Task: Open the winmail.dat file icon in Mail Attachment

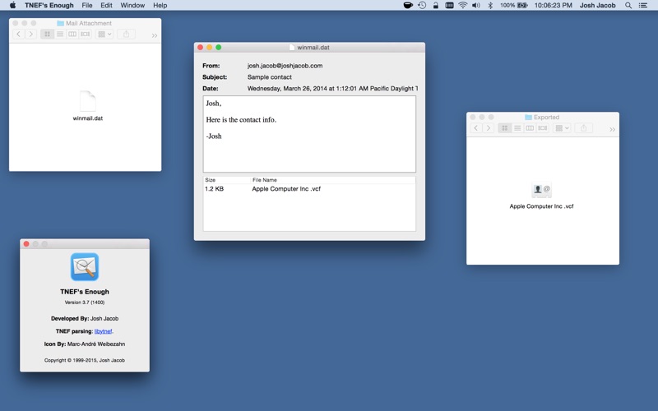Action: [x=87, y=101]
